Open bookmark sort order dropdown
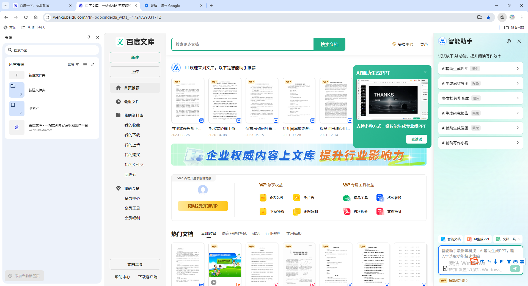This screenshot has width=528, height=286. tap(73, 64)
